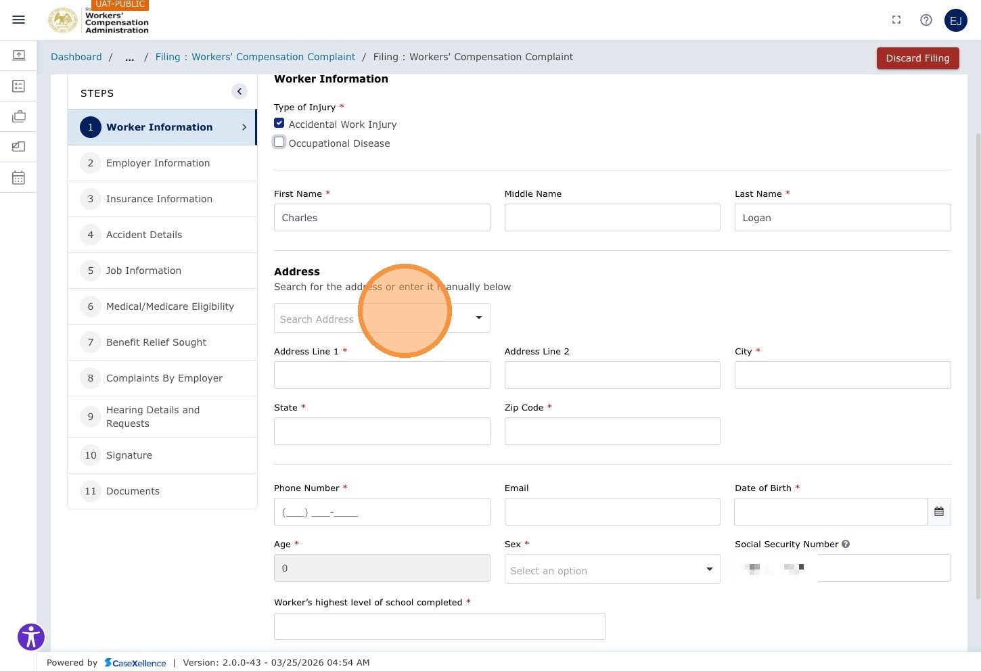The width and height of the screenshot is (981, 671).
Task: Open Filing : Workers' Compensation Complaint breadcrumb link
Action: pos(255,57)
